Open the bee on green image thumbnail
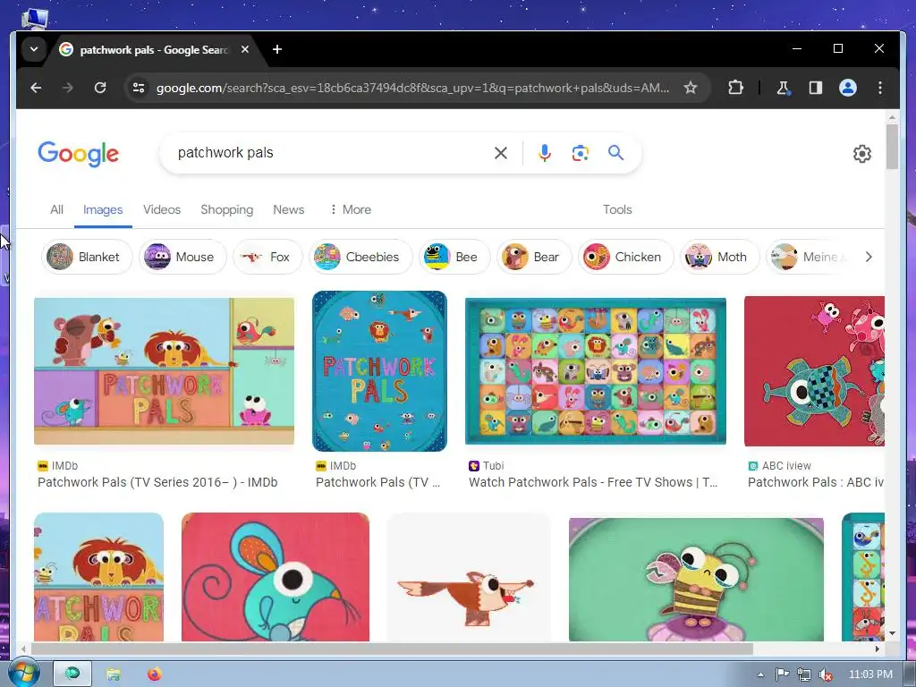 696,580
